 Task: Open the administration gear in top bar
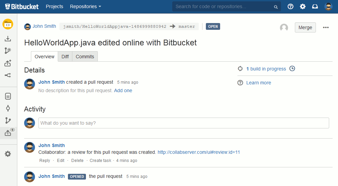tap(303, 6)
